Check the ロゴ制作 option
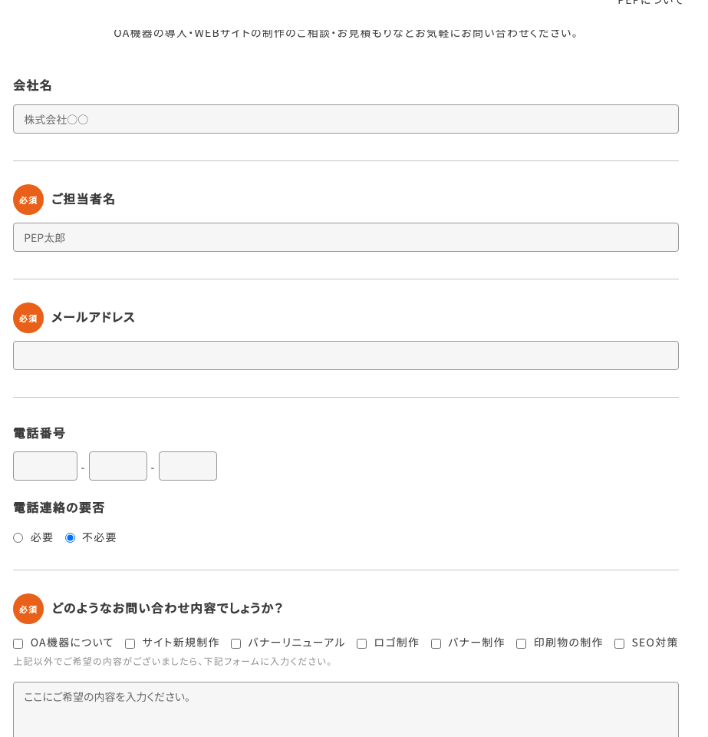This screenshot has height=737, width=708. (361, 643)
